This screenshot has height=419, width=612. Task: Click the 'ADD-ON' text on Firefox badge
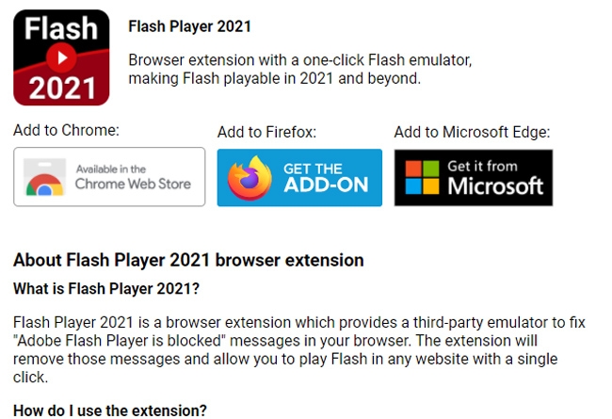click(326, 185)
